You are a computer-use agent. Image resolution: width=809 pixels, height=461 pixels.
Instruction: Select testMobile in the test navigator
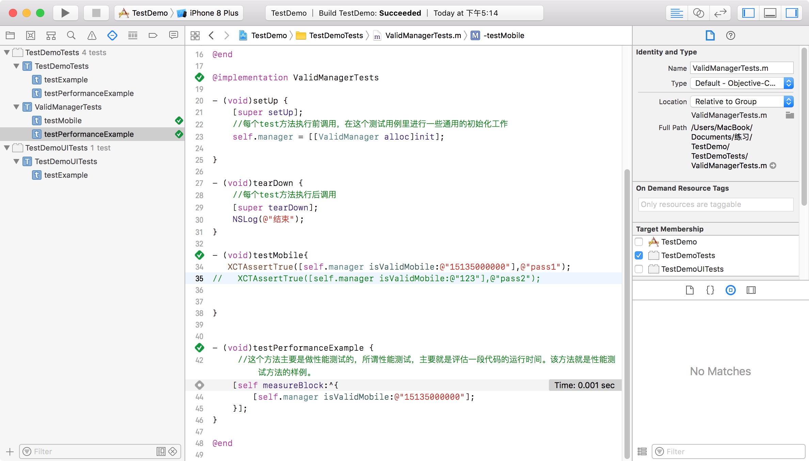tap(63, 121)
